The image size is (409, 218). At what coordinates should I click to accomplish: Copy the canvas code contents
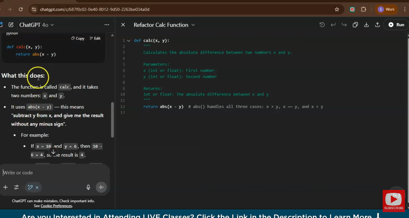pos(355,25)
